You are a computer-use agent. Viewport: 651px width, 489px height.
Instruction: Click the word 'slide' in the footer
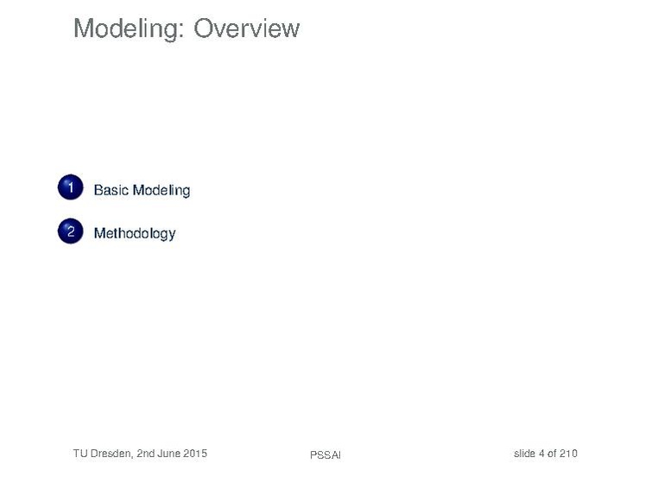click(524, 454)
